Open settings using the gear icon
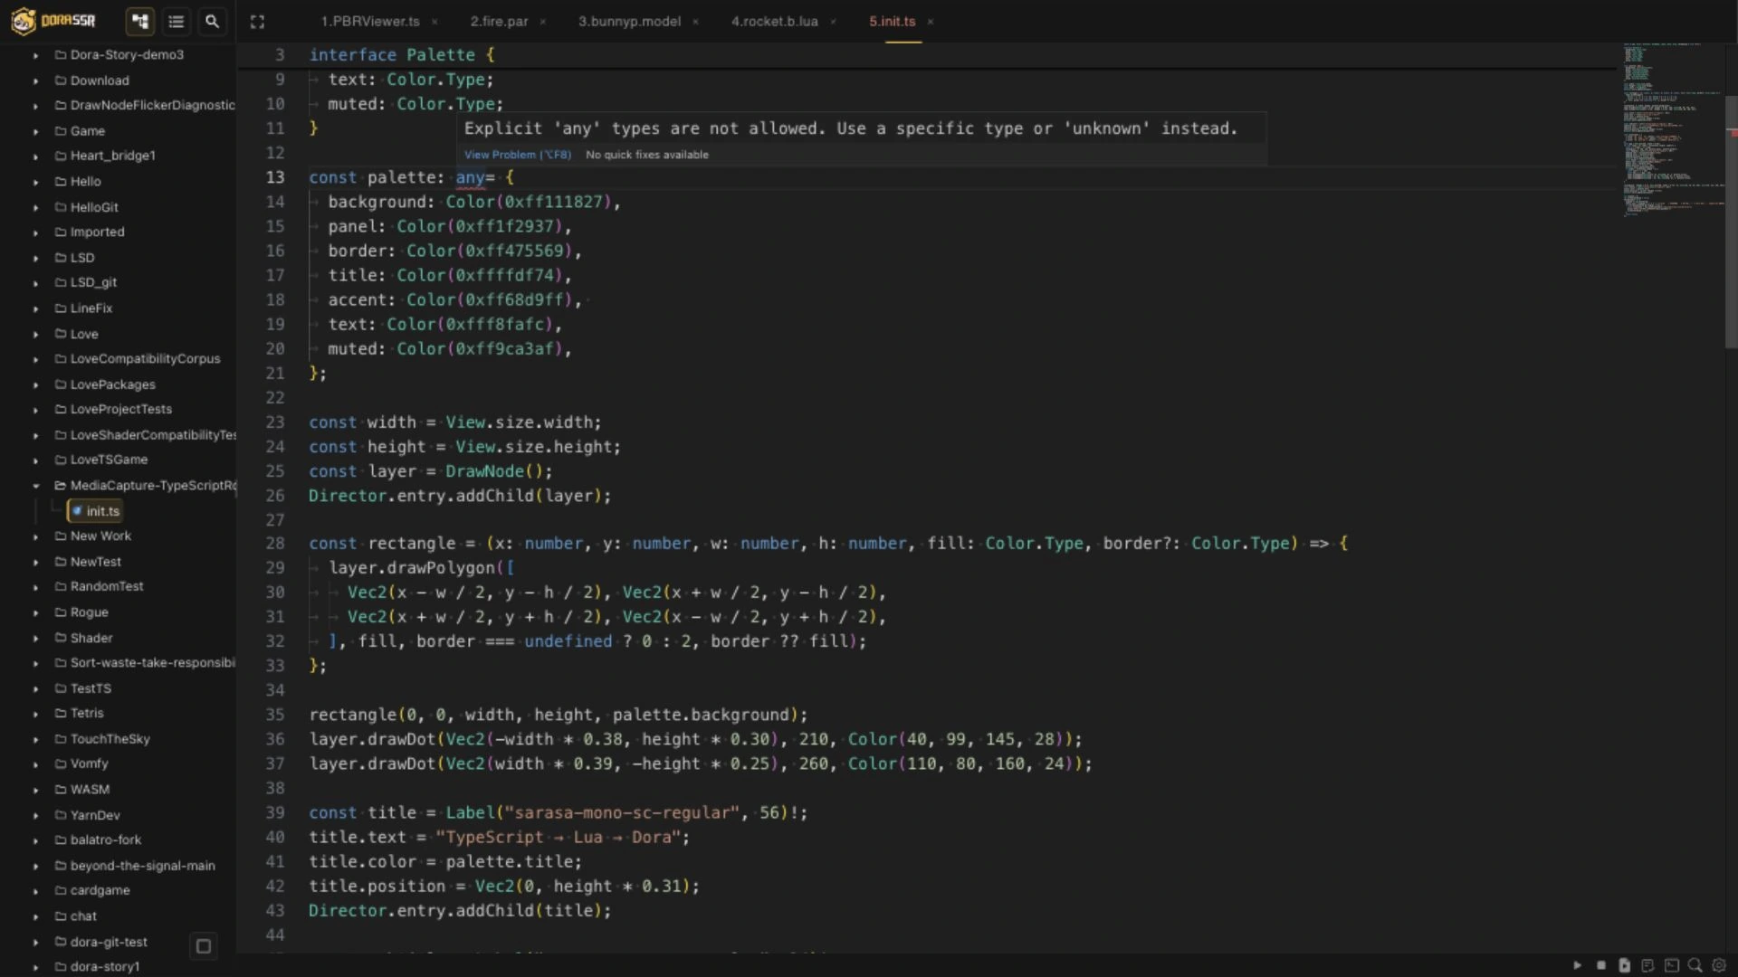This screenshot has height=977, width=1738. [x=1718, y=965]
